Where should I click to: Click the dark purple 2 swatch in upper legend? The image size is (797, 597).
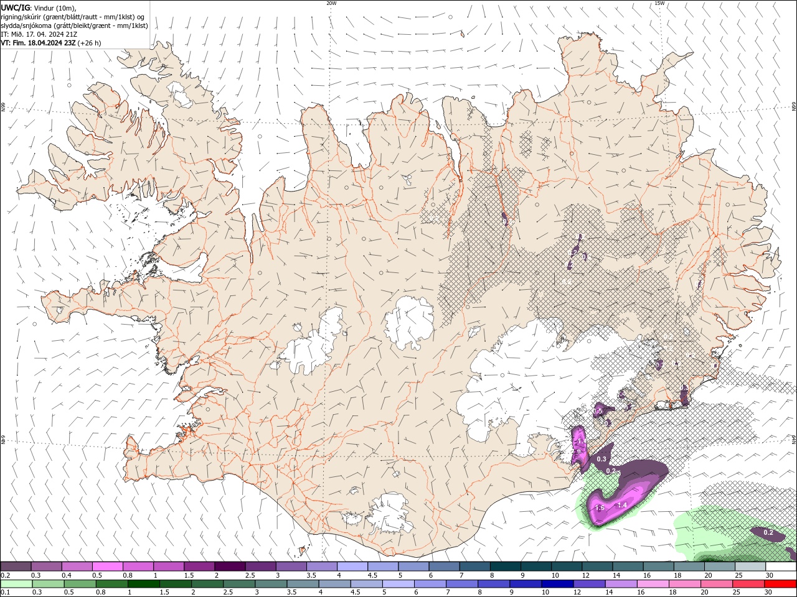coord(230,567)
